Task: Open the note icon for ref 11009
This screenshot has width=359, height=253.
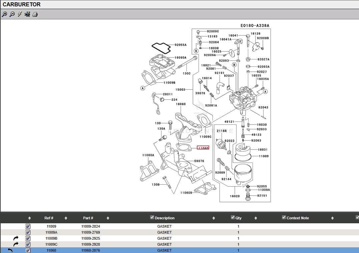Action: (28, 226)
